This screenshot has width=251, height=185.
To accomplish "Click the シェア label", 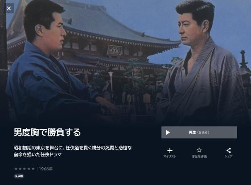I will [x=228, y=156].
